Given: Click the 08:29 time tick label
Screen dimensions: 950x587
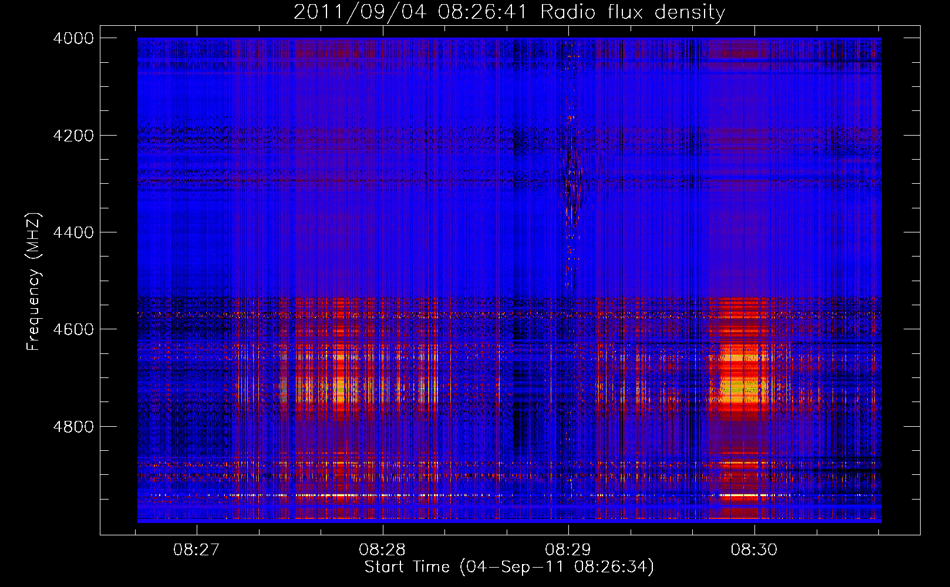Looking at the screenshot, I should (568, 549).
